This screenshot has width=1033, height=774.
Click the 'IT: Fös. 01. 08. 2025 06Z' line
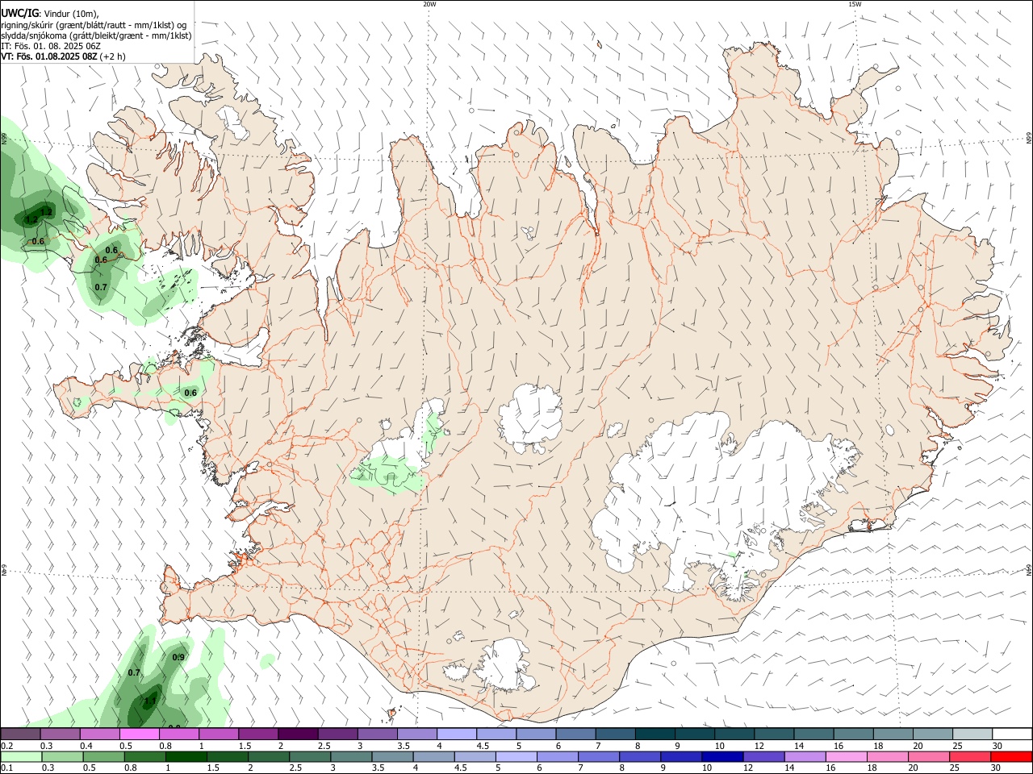(x=51, y=46)
